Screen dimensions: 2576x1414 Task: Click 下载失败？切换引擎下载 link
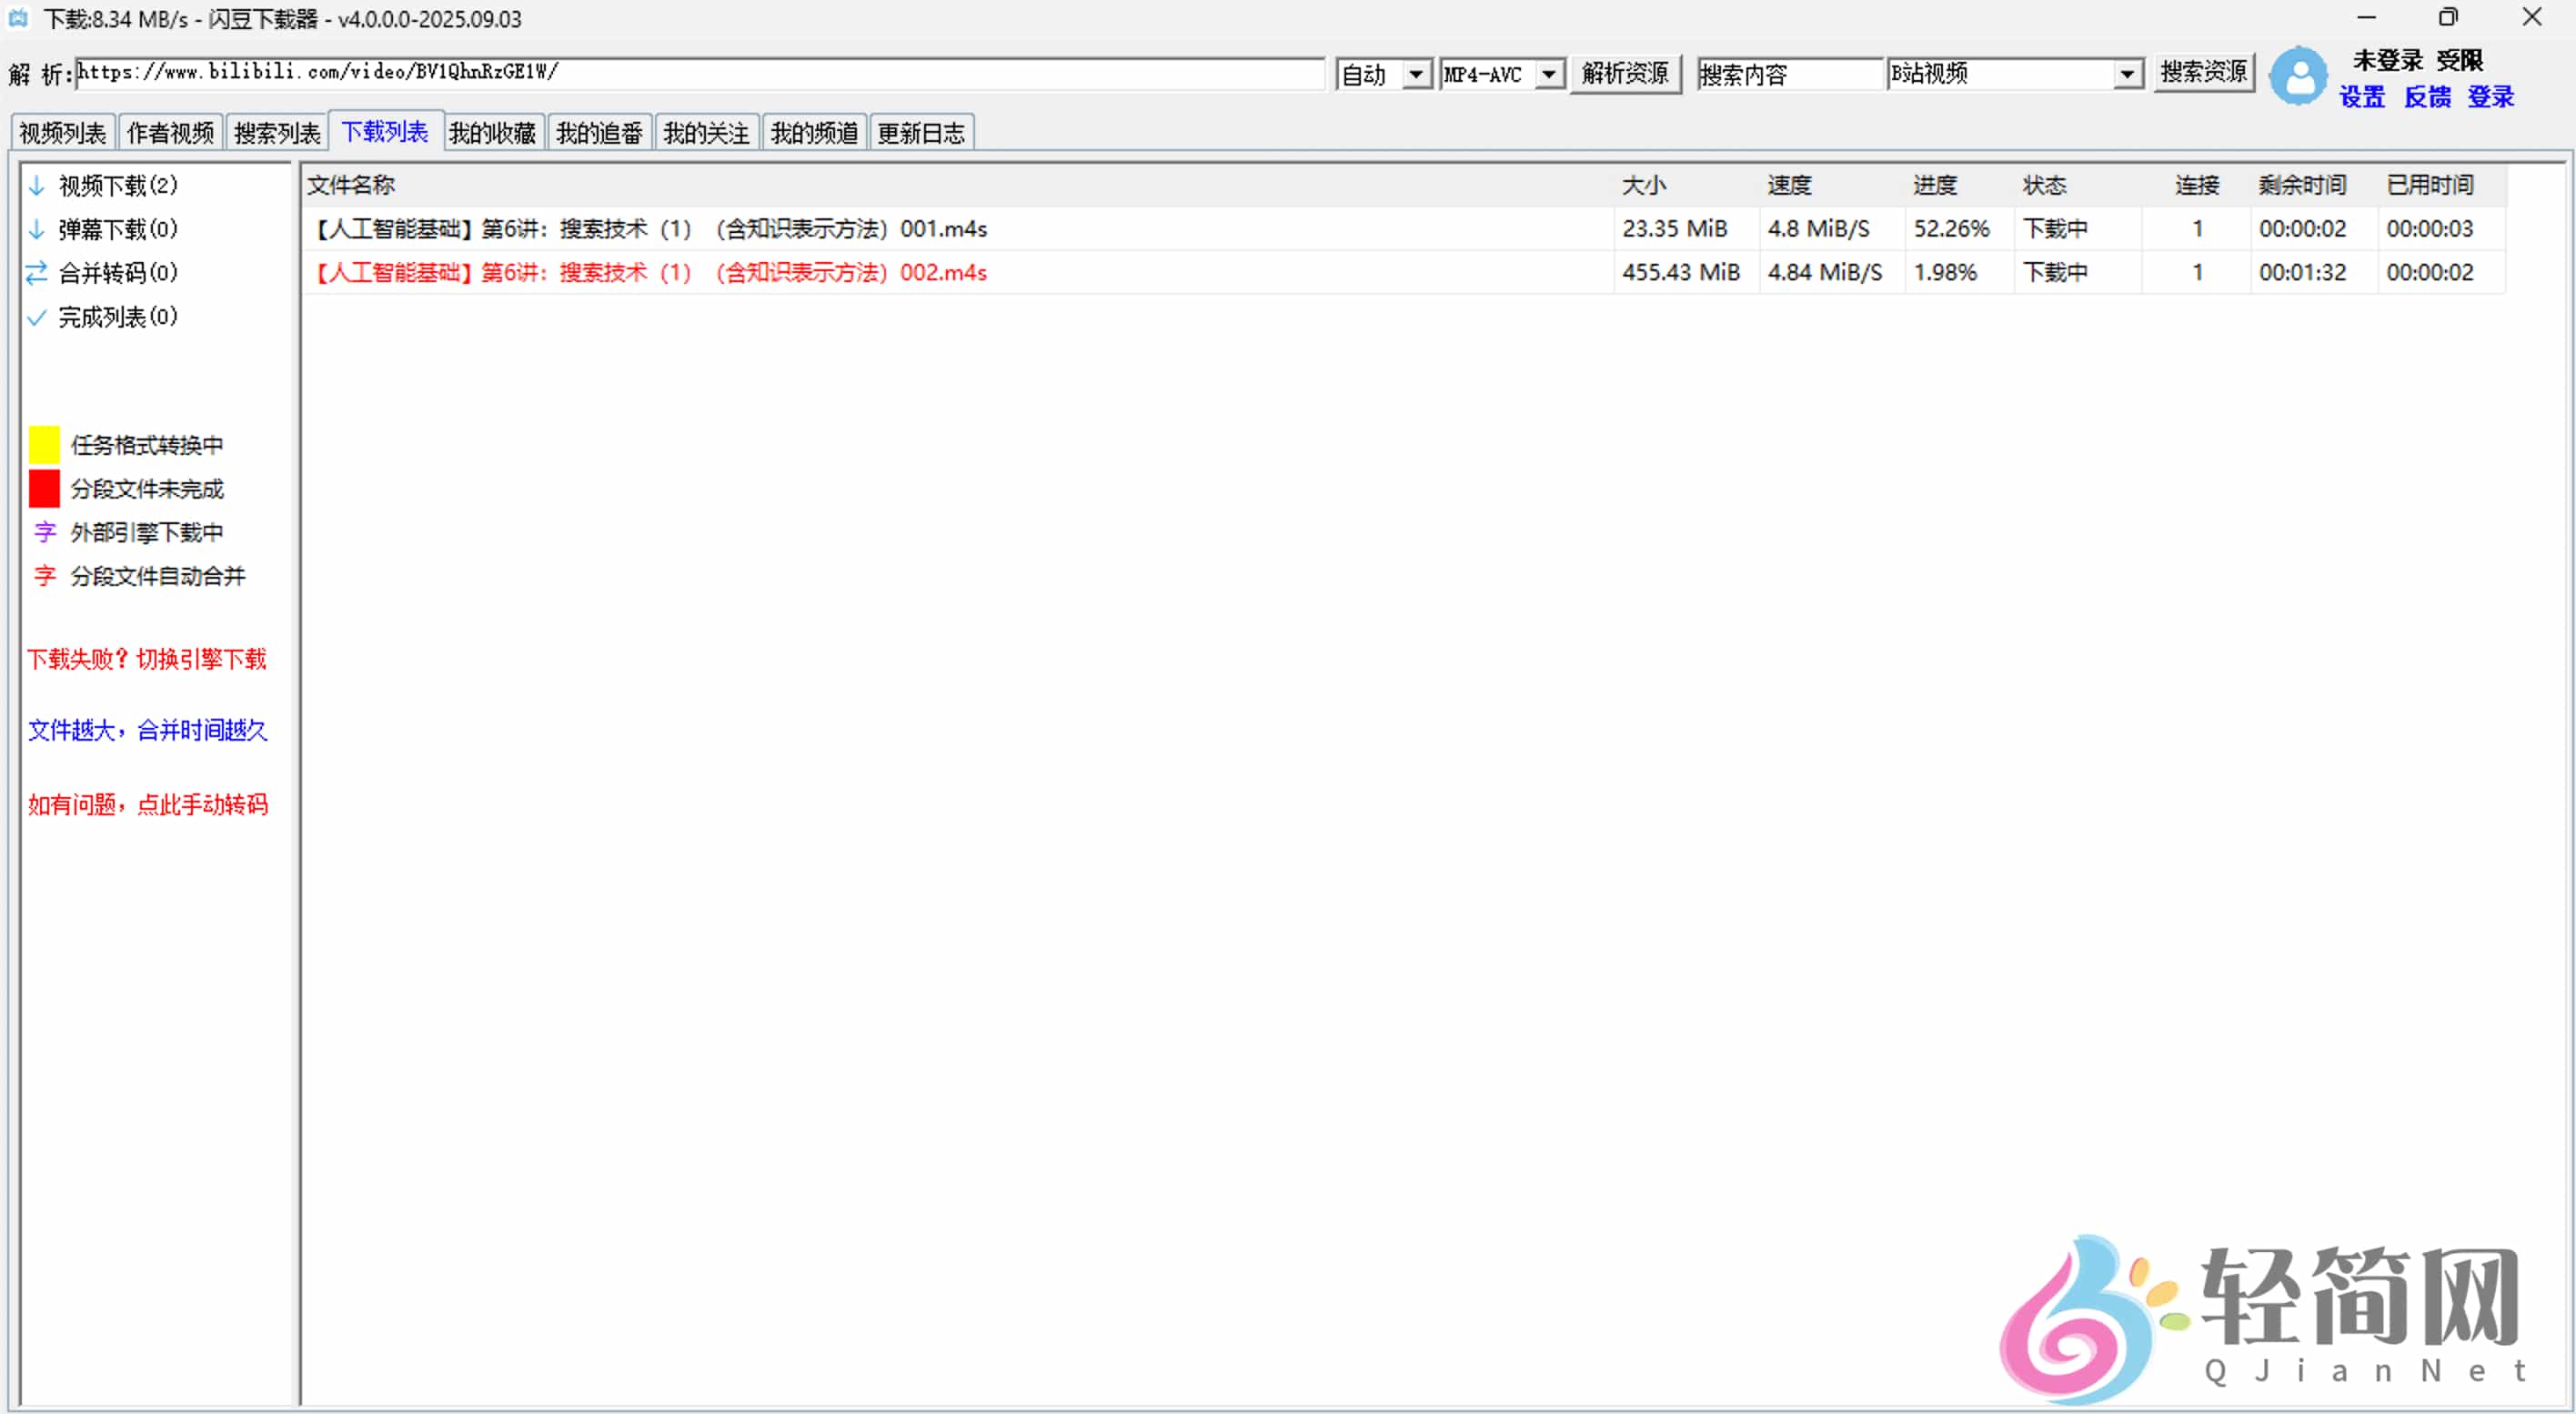pyautogui.click(x=147, y=659)
